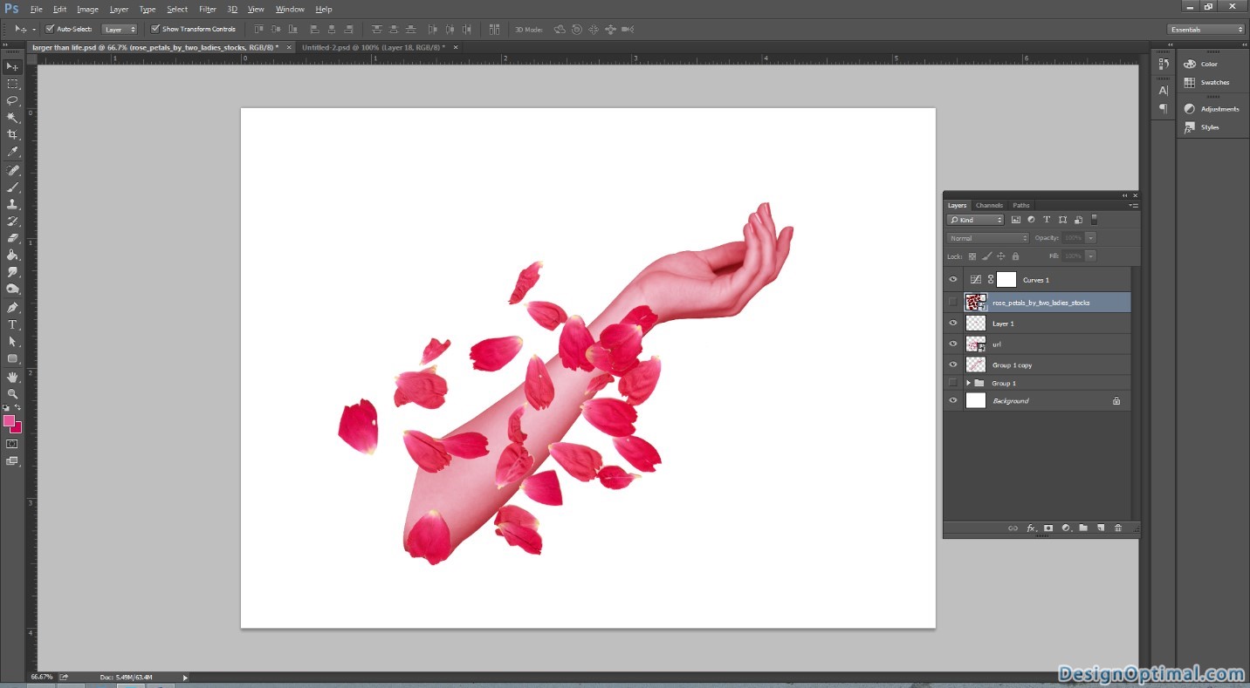Screen dimensions: 1250x688
Task: Open the Normal blend mode dropdown
Action: [988, 238]
